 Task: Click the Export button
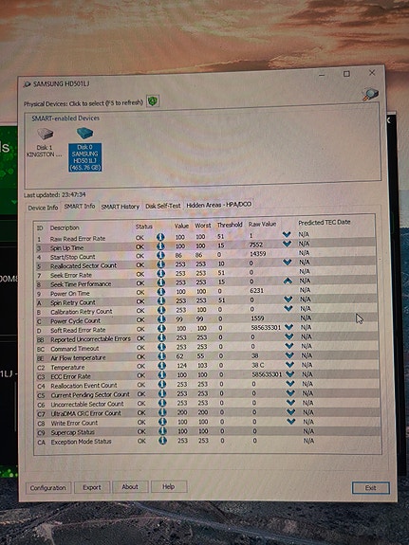(92, 487)
